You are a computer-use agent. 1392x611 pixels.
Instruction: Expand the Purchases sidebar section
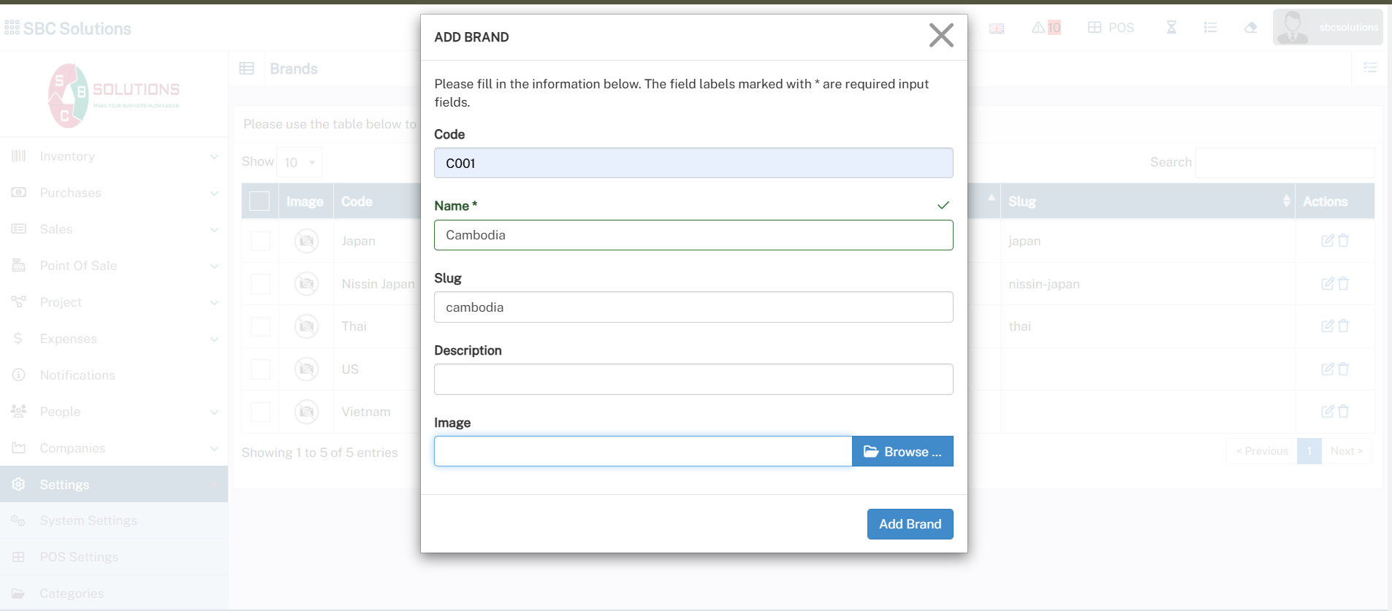click(x=114, y=193)
